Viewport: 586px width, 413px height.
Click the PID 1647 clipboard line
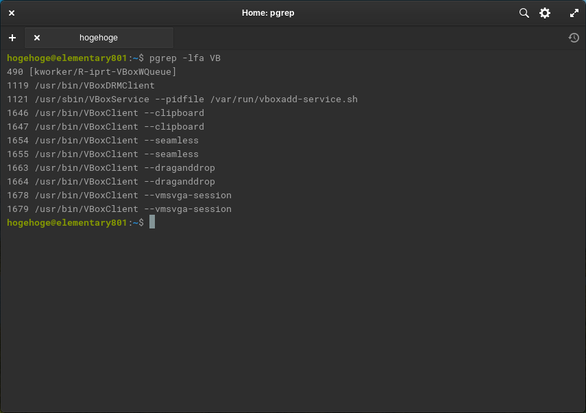tap(106, 127)
